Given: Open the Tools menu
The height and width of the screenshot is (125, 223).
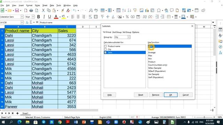Looking at the screenshot, I should [59, 6].
